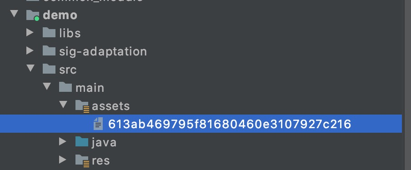Click the demo module folder icon
The image size is (411, 170).
33,15
